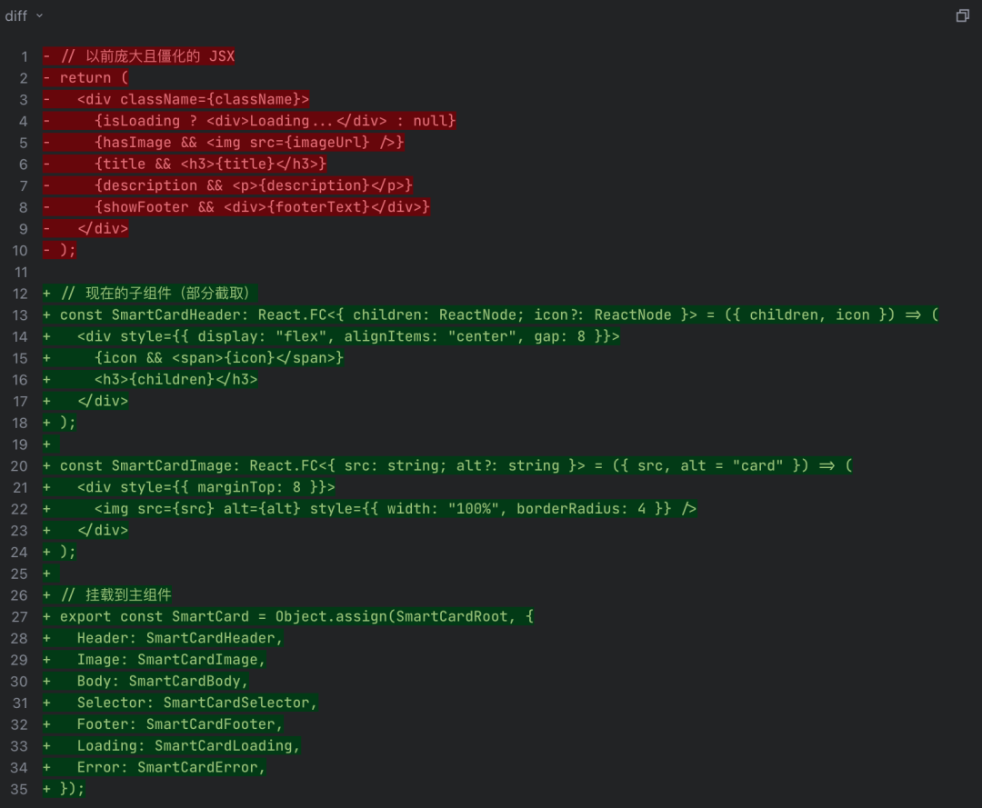Click the "Body: SmartCardBody" line
The height and width of the screenshot is (808, 982).
pos(162,681)
